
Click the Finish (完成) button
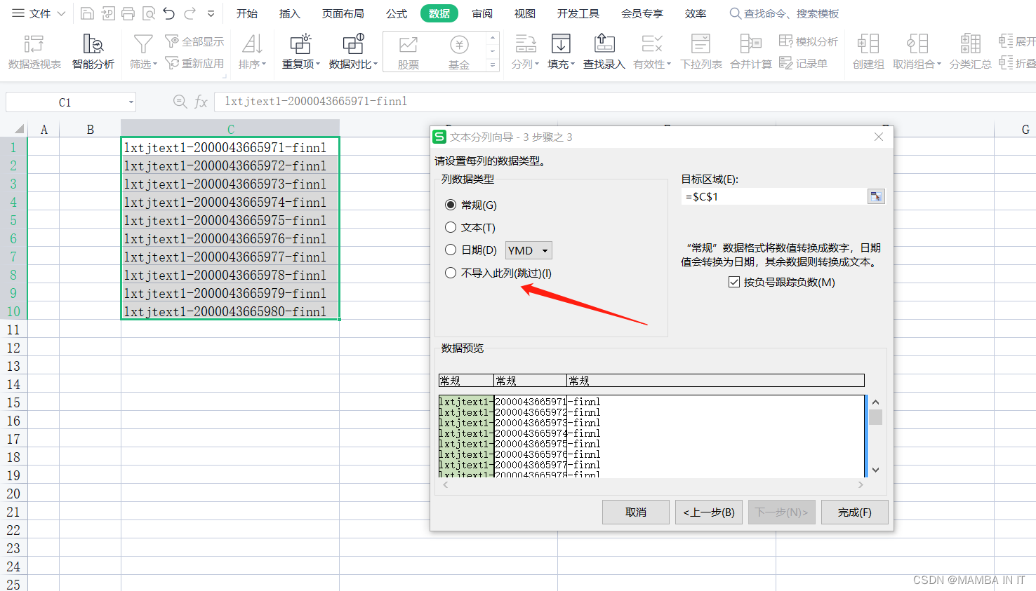tap(855, 512)
